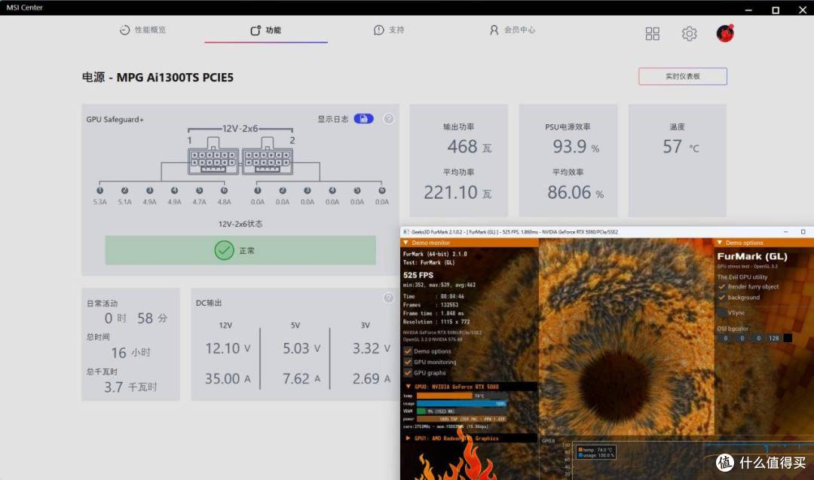This screenshot has height=480, width=814.
Task: Click the black OSI bgcolor swatch
Action: coord(788,338)
